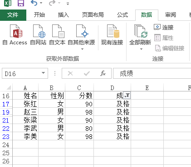The width and height of the screenshot is (191, 167).
Task: Select row 17 header
Action: (x=6, y=104)
